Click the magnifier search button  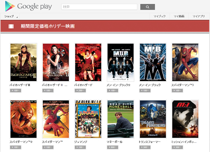click(x=147, y=7)
